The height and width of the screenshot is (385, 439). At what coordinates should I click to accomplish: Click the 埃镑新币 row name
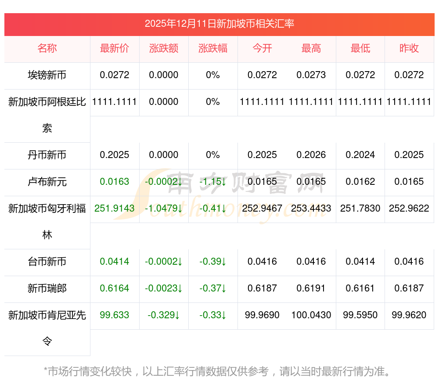pos(47,75)
